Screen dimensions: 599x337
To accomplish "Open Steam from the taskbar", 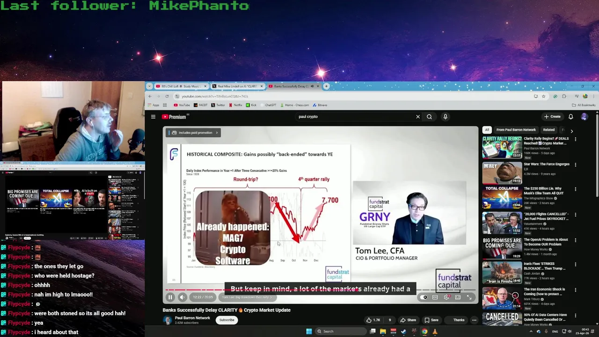I will coord(403,331).
